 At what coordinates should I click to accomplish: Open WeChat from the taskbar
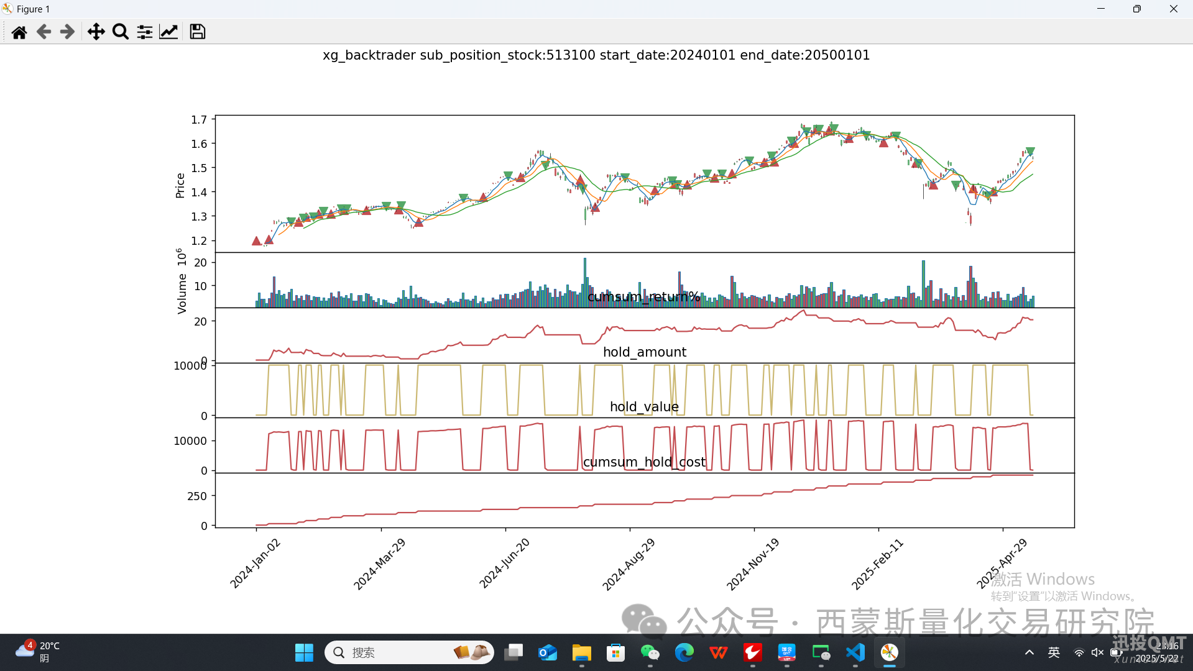[650, 652]
